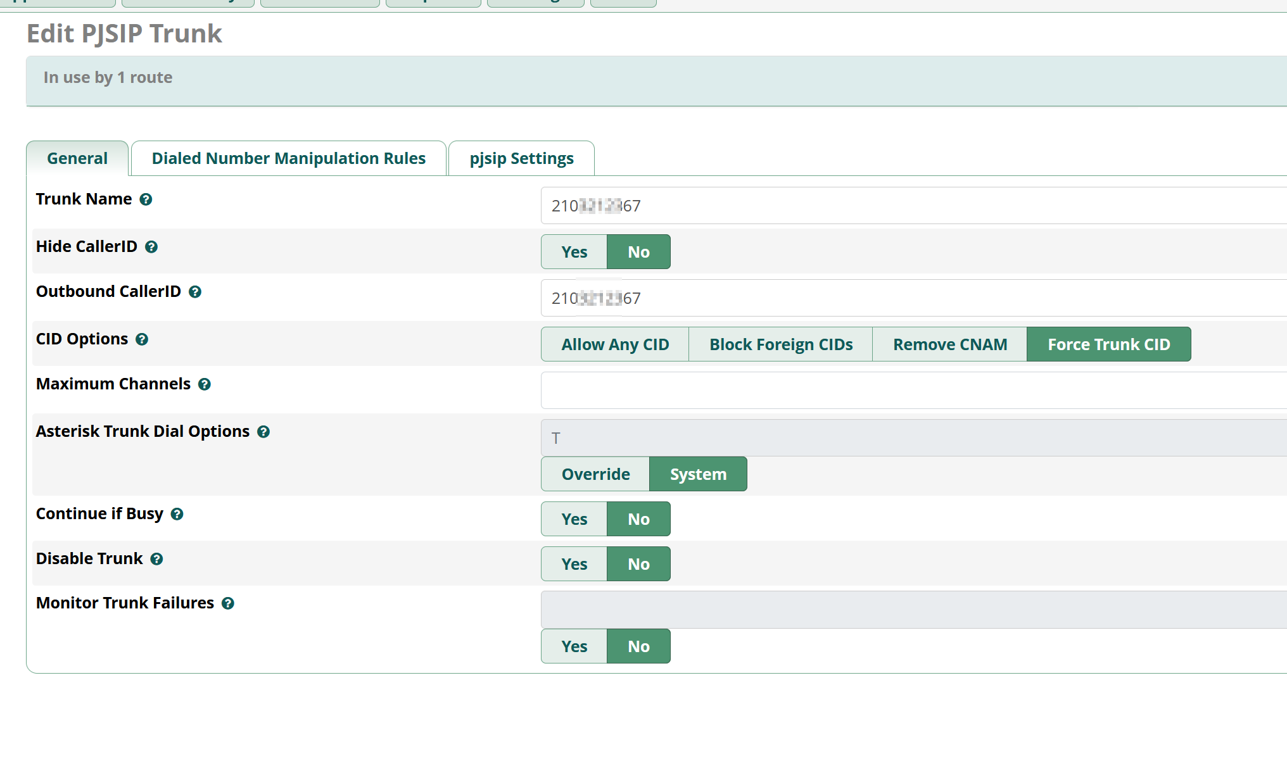The image size is (1287, 780).
Task: Set Disable Trunk to Yes
Action: click(574, 564)
